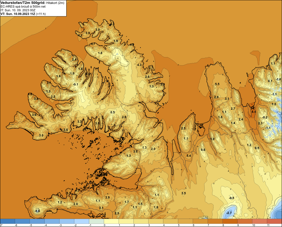Click the 5.3 temperature value on the map
Screen dimensions: 282x227
pos(69,193)
